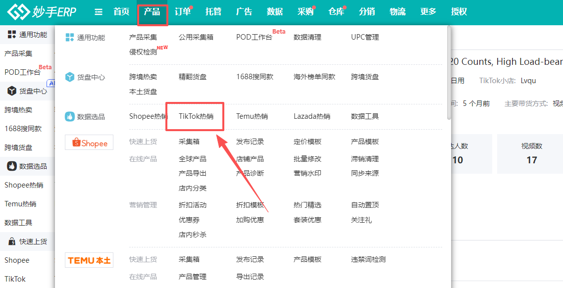Select 产品管理 in the TEMU本土 section
The height and width of the screenshot is (288, 563).
pyautogui.click(x=193, y=277)
